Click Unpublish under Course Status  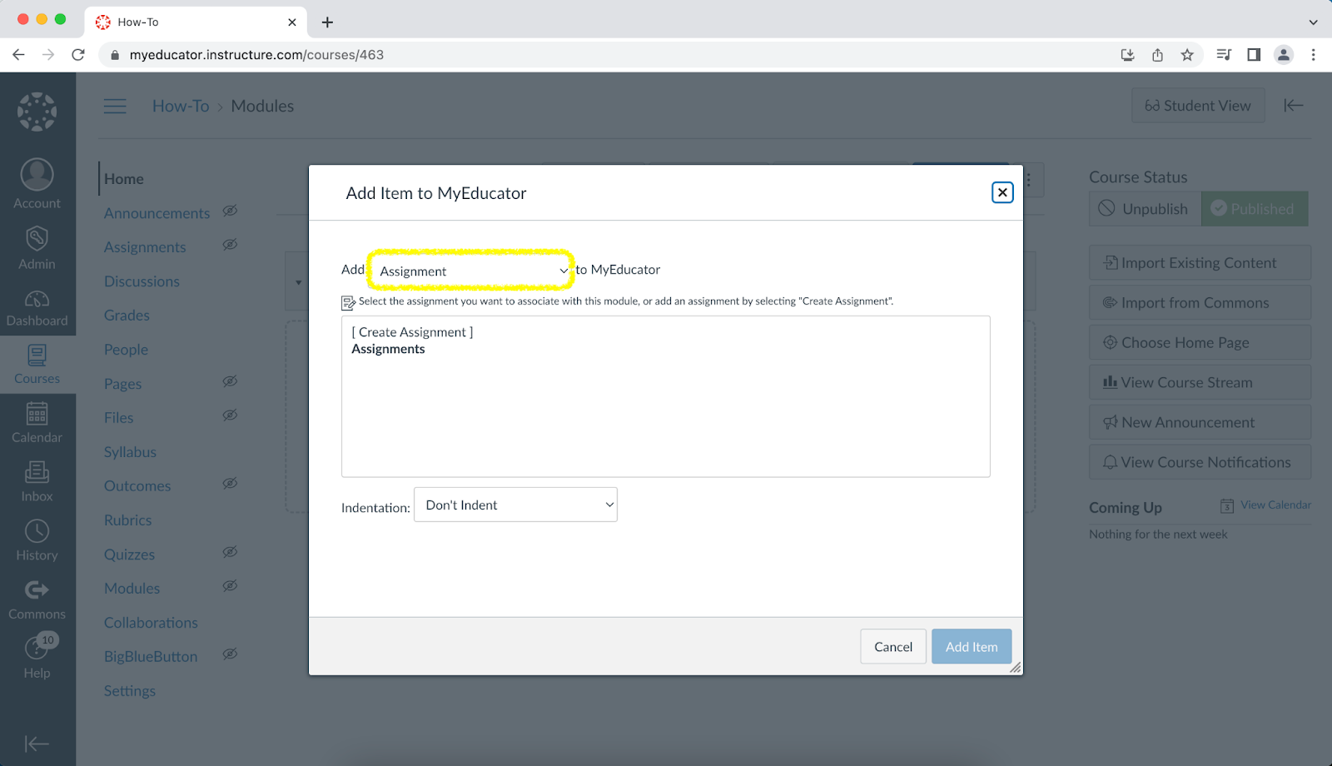tap(1145, 209)
